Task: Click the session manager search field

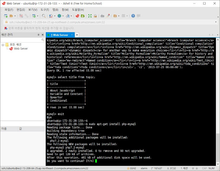Action: (22, 40)
